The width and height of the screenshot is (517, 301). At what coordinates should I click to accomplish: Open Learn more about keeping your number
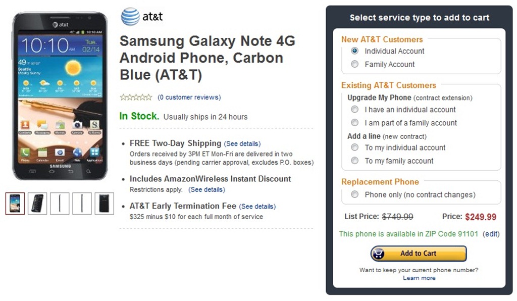point(419,278)
